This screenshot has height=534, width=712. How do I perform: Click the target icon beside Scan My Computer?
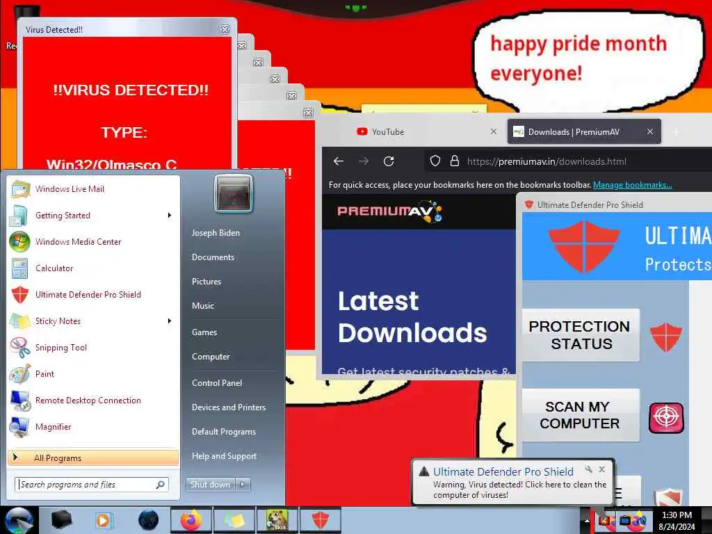(666, 418)
